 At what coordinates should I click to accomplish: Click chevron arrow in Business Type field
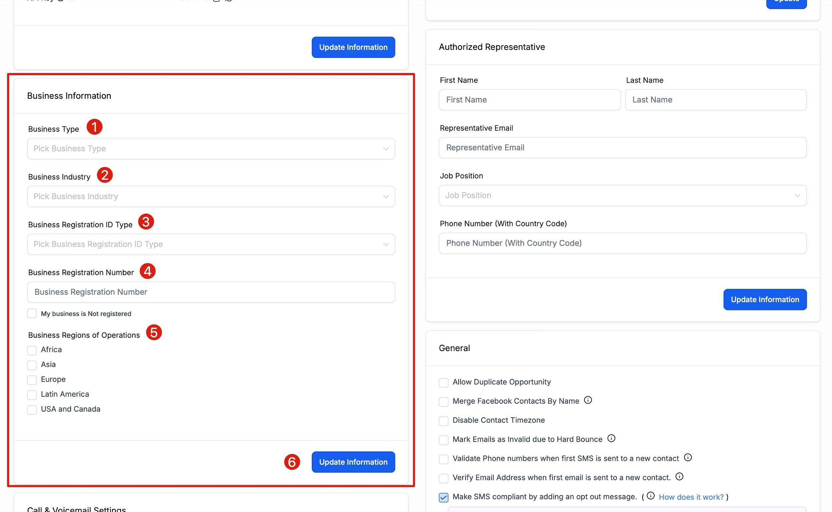pos(386,149)
